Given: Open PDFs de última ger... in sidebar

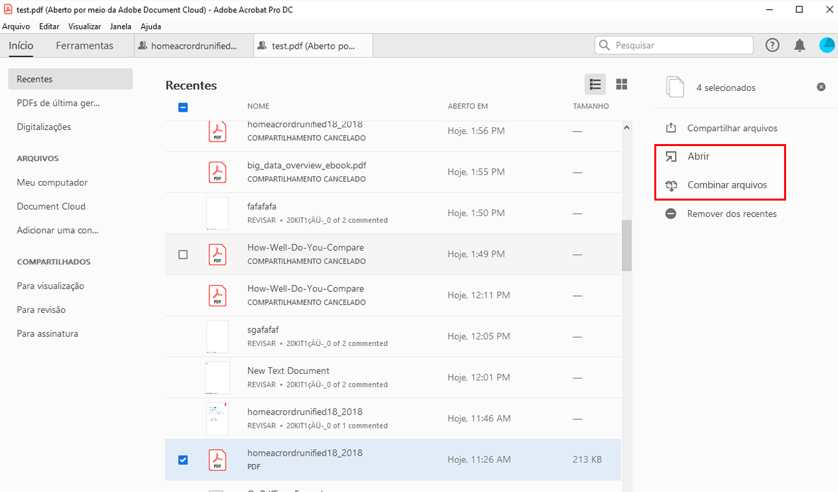Looking at the screenshot, I should tap(58, 103).
